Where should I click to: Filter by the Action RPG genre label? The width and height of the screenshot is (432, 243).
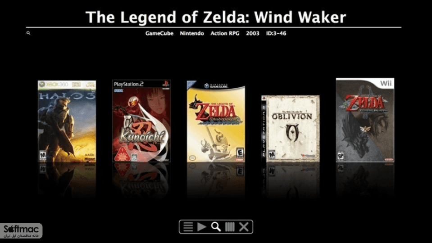(x=225, y=33)
